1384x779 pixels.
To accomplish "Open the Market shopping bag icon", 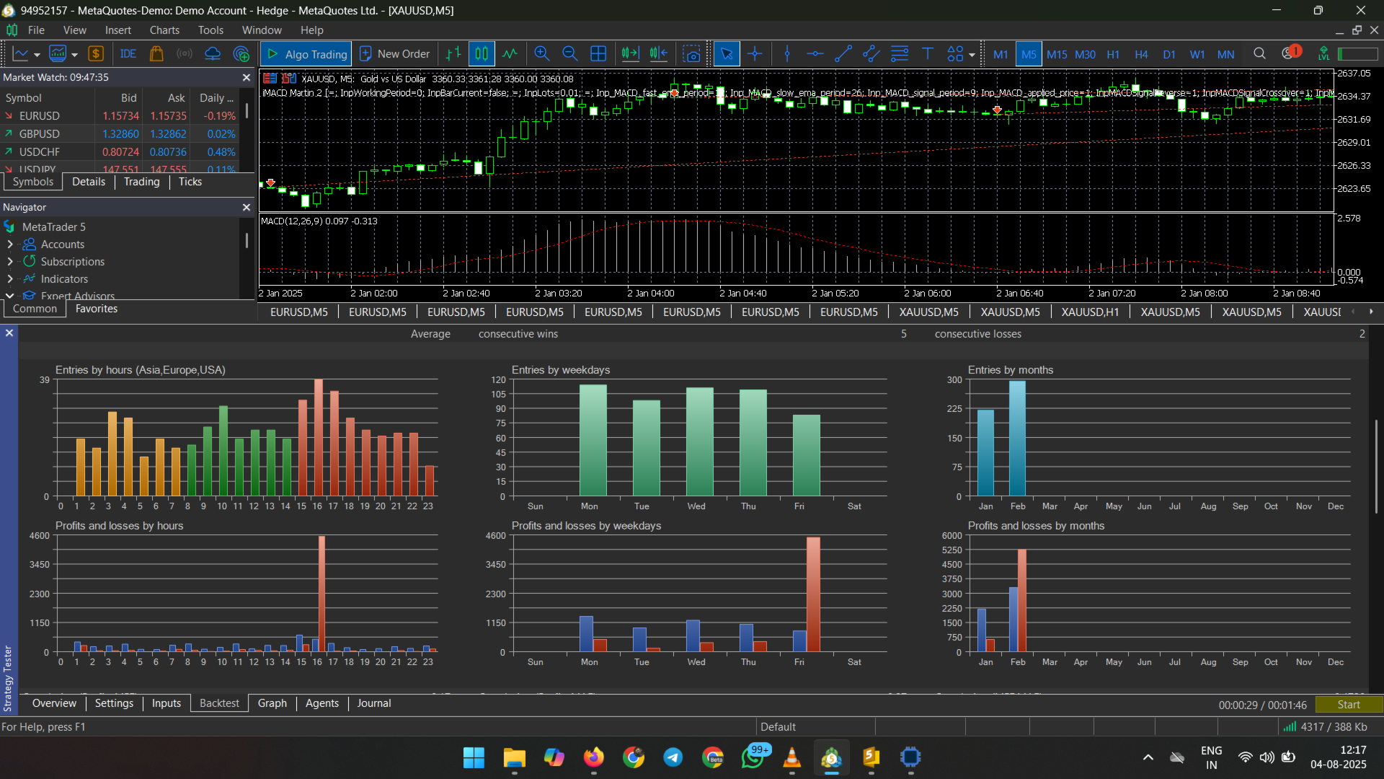I will click(156, 54).
